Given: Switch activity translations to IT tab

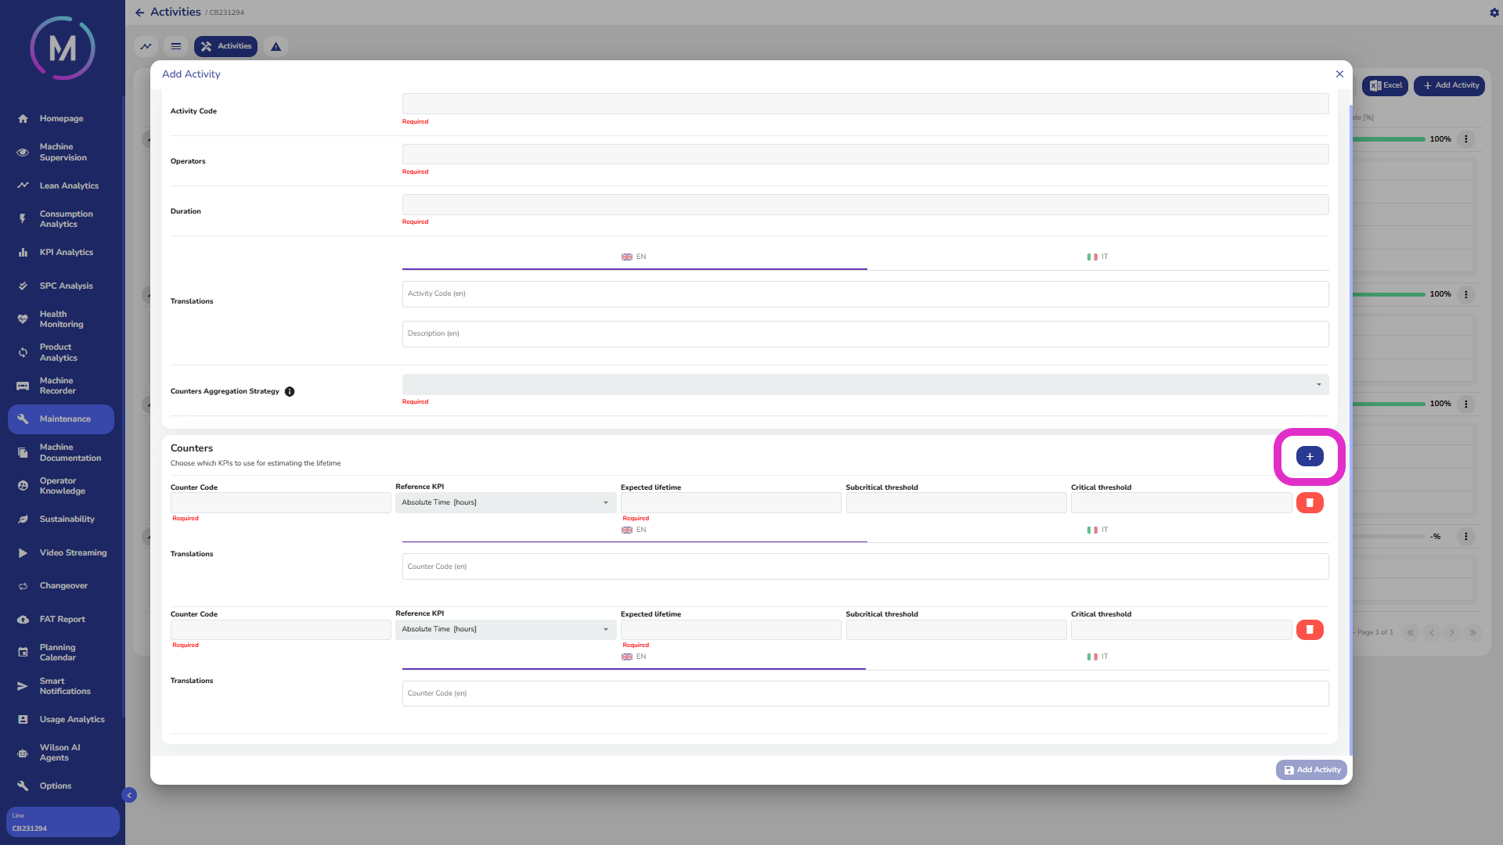Looking at the screenshot, I should click(x=1097, y=257).
